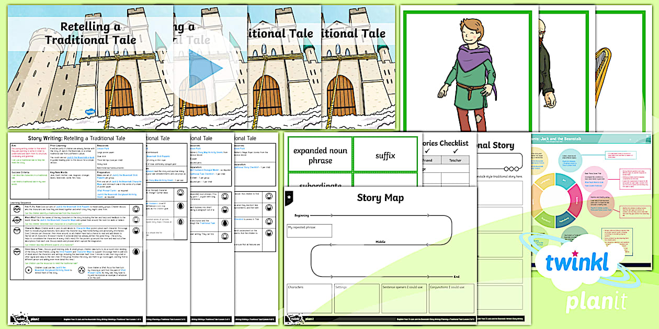This screenshot has height=329, width=659.
Task: Select the first rating circle on the Traditional Story sheet
Action: pyautogui.click(x=506, y=169)
